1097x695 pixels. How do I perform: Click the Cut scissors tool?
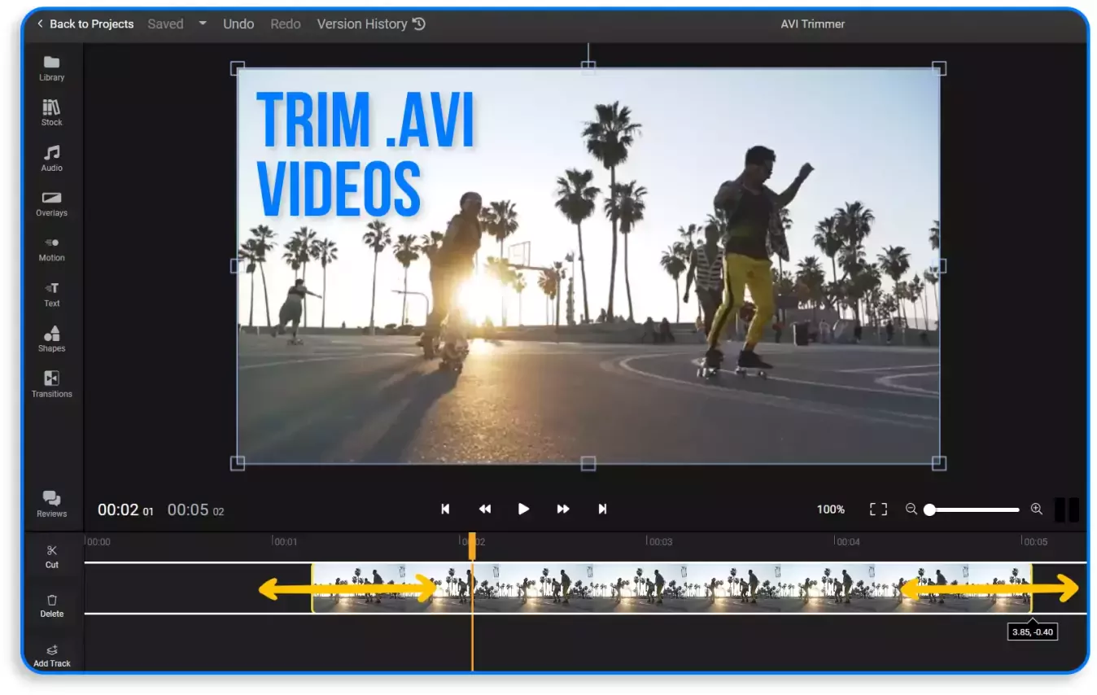point(51,556)
